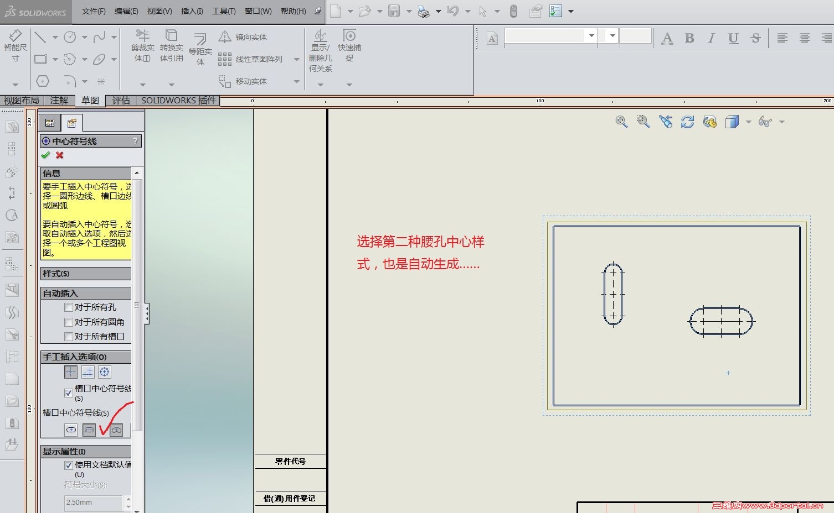Switch to the 注解 tab

[59, 100]
